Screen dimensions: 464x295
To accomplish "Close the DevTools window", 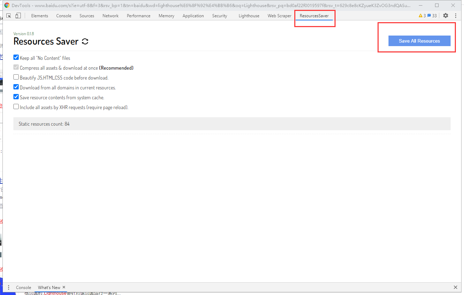I will pos(453,5).
